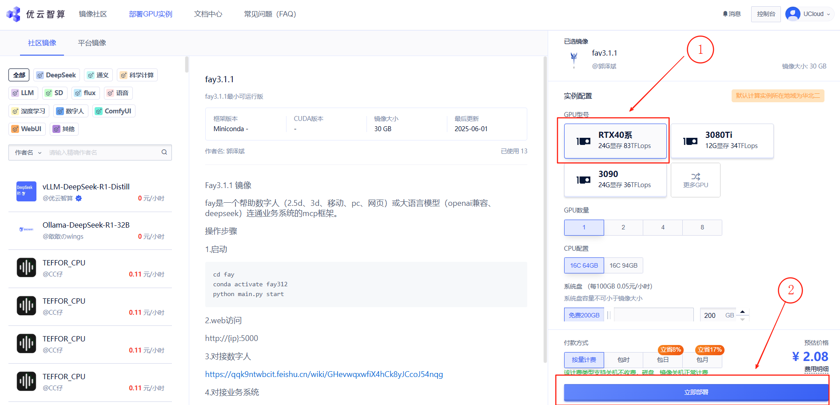Click the system disk size slider handle
Image resolution: width=840 pixels, height=405 pixels.
click(609, 315)
